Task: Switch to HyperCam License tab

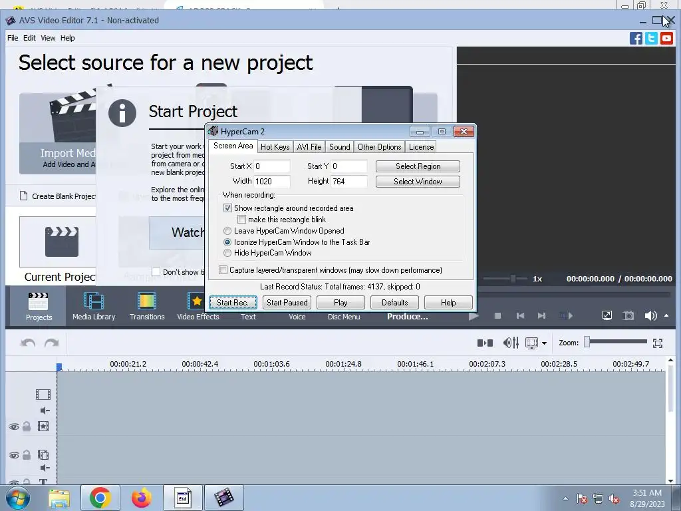Action: (421, 147)
